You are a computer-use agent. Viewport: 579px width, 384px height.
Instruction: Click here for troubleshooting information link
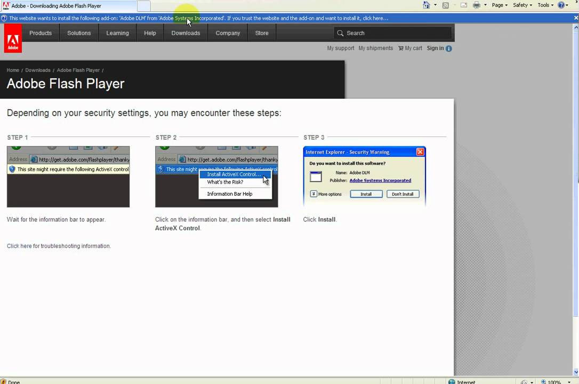coord(19,246)
